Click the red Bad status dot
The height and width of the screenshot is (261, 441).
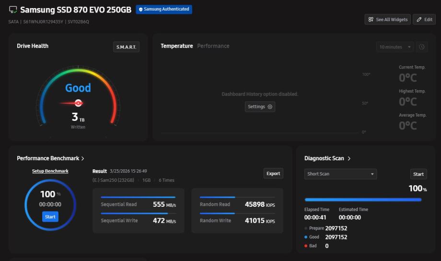coord(306,246)
